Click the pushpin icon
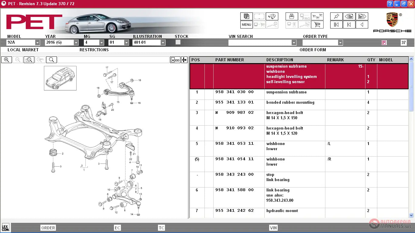The image size is (415, 233). 336,16
